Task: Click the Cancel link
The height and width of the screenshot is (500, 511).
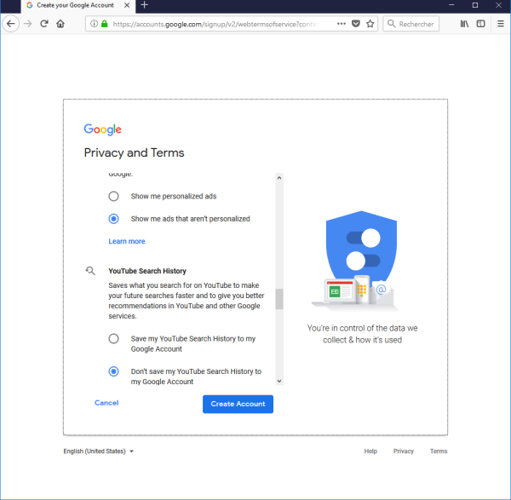Action: 106,403
